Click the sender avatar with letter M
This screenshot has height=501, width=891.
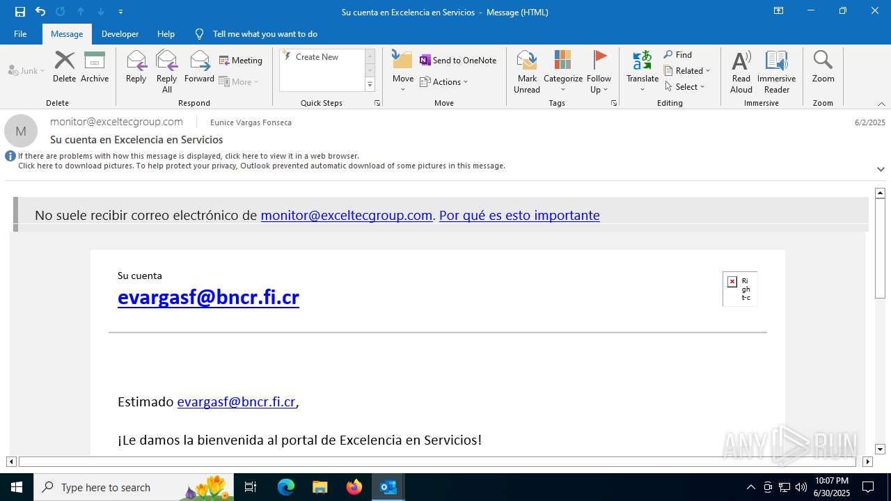tap(21, 131)
